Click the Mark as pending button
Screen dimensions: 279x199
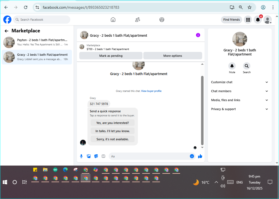click(111, 56)
